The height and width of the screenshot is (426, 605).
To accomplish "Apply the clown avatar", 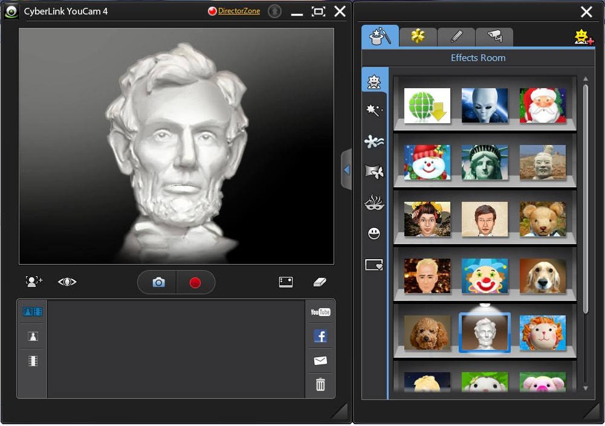I will pos(485,276).
